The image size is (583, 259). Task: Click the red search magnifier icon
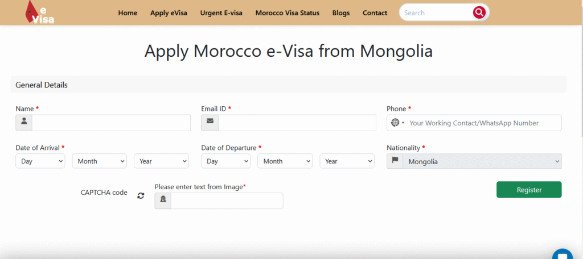click(x=479, y=12)
